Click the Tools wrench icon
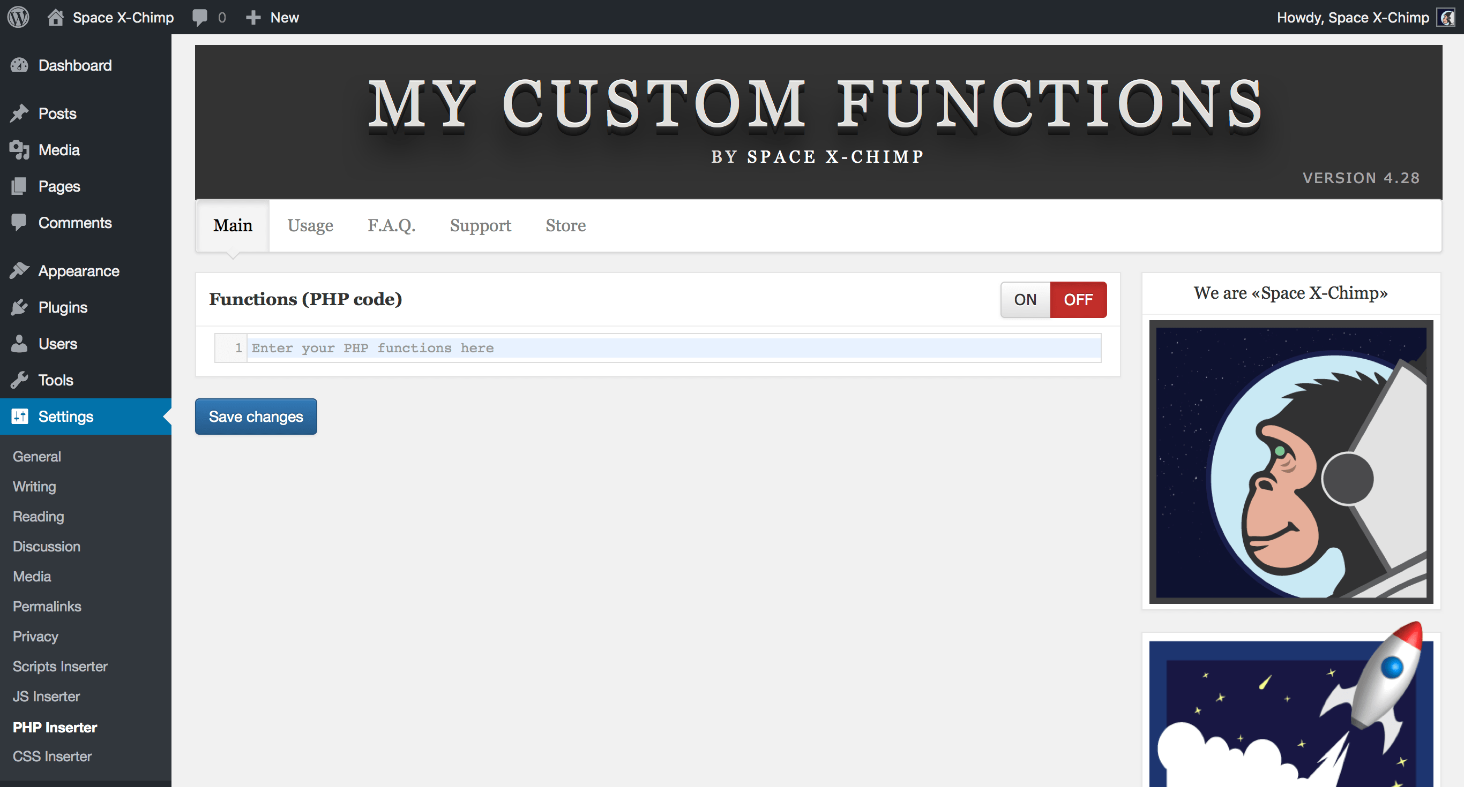The height and width of the screenshot is (787, 1464). [19, 380]
